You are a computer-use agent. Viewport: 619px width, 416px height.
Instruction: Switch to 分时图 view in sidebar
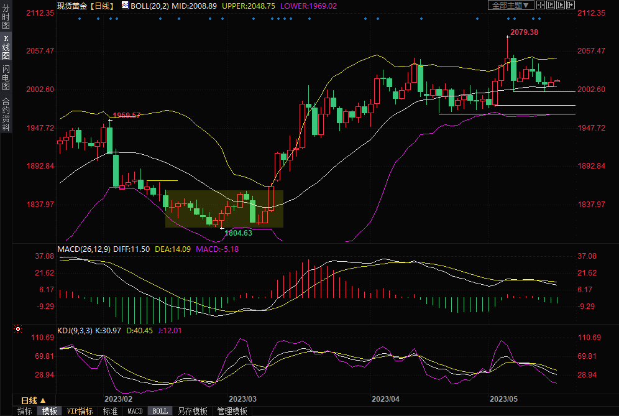[x=6, y=17]
